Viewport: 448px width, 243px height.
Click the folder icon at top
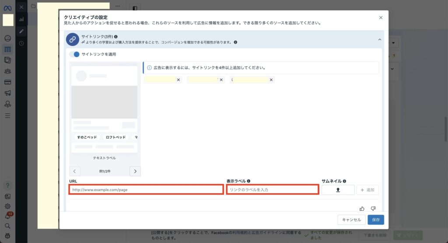pyautogui.click(x=33, y=6)
